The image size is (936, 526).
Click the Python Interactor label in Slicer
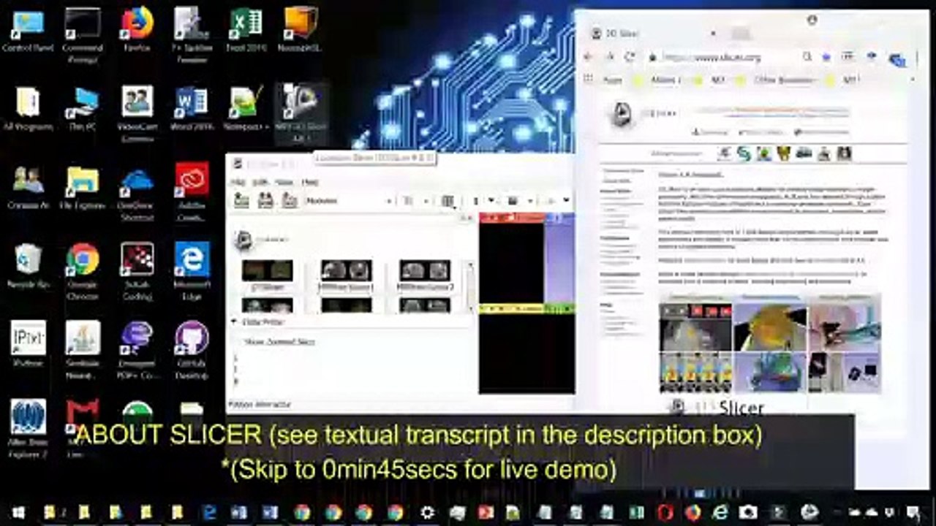tap(260, 404)
